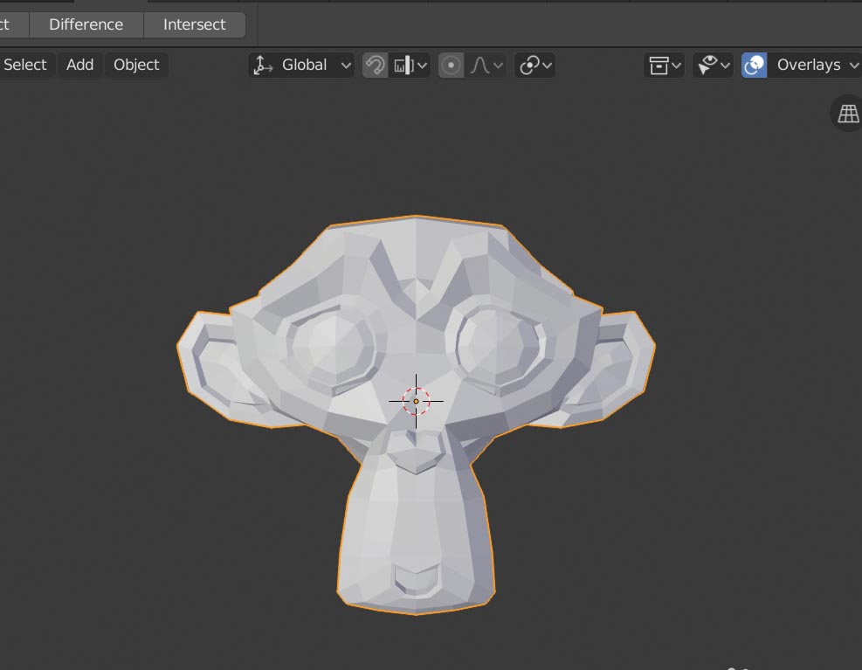862x670 pixels.
Task: Toggle the snapping magnet
Action: pyautogui.click(x=374, y=64)
